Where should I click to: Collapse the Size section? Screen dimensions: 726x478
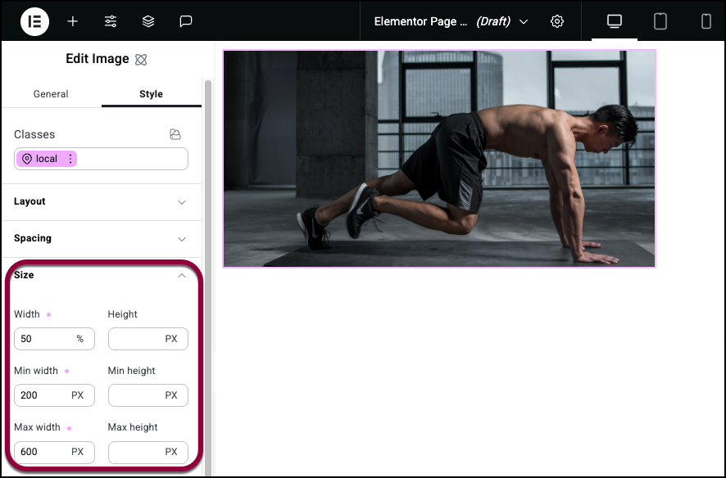182,276
